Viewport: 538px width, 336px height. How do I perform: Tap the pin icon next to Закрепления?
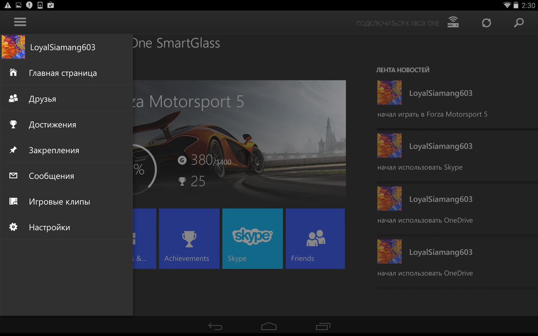(x=13, y=150)
